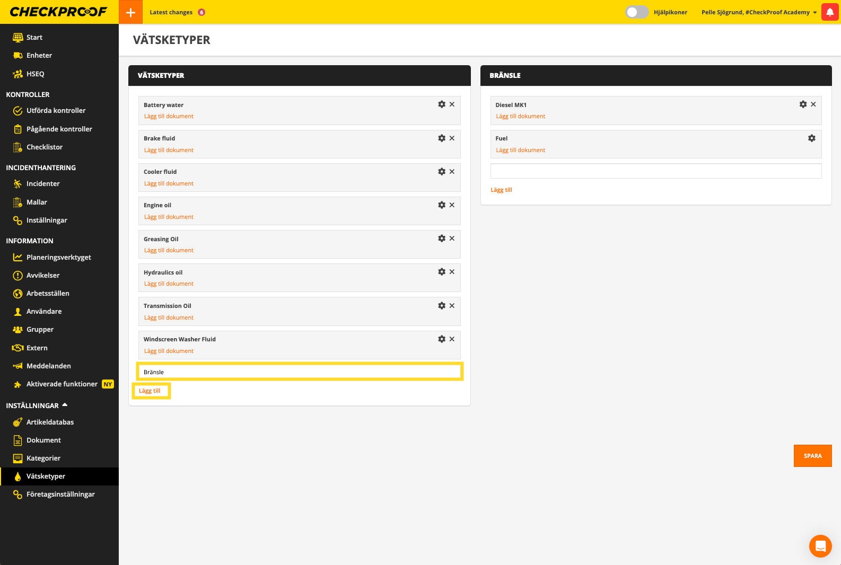Click gear icon for Hydraulics oil
The height and width of the screenshot is (565, 841).
pyautogui.click(x=442, y=272)
